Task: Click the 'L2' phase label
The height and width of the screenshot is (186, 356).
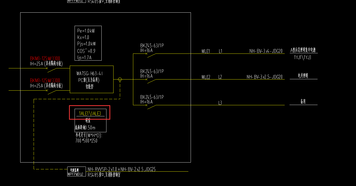Action: click(220, 77)
